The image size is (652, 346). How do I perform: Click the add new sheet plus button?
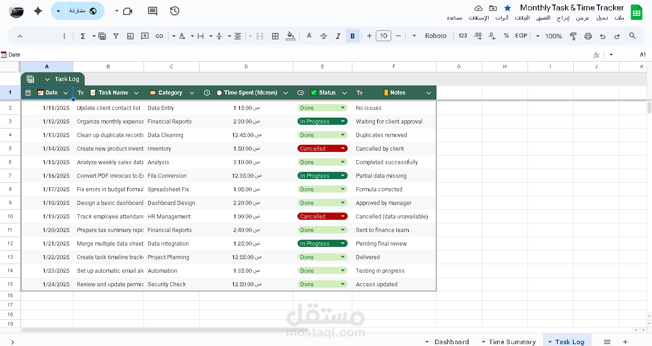pos(625,342)
